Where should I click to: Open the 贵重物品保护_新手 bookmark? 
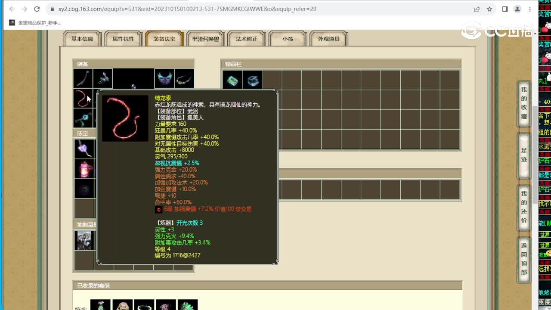pyautogui.click(x=36, y=23)
